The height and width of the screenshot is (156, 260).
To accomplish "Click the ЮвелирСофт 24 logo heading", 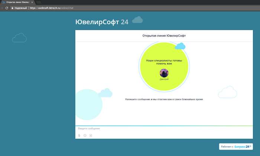I will [102, 22].
